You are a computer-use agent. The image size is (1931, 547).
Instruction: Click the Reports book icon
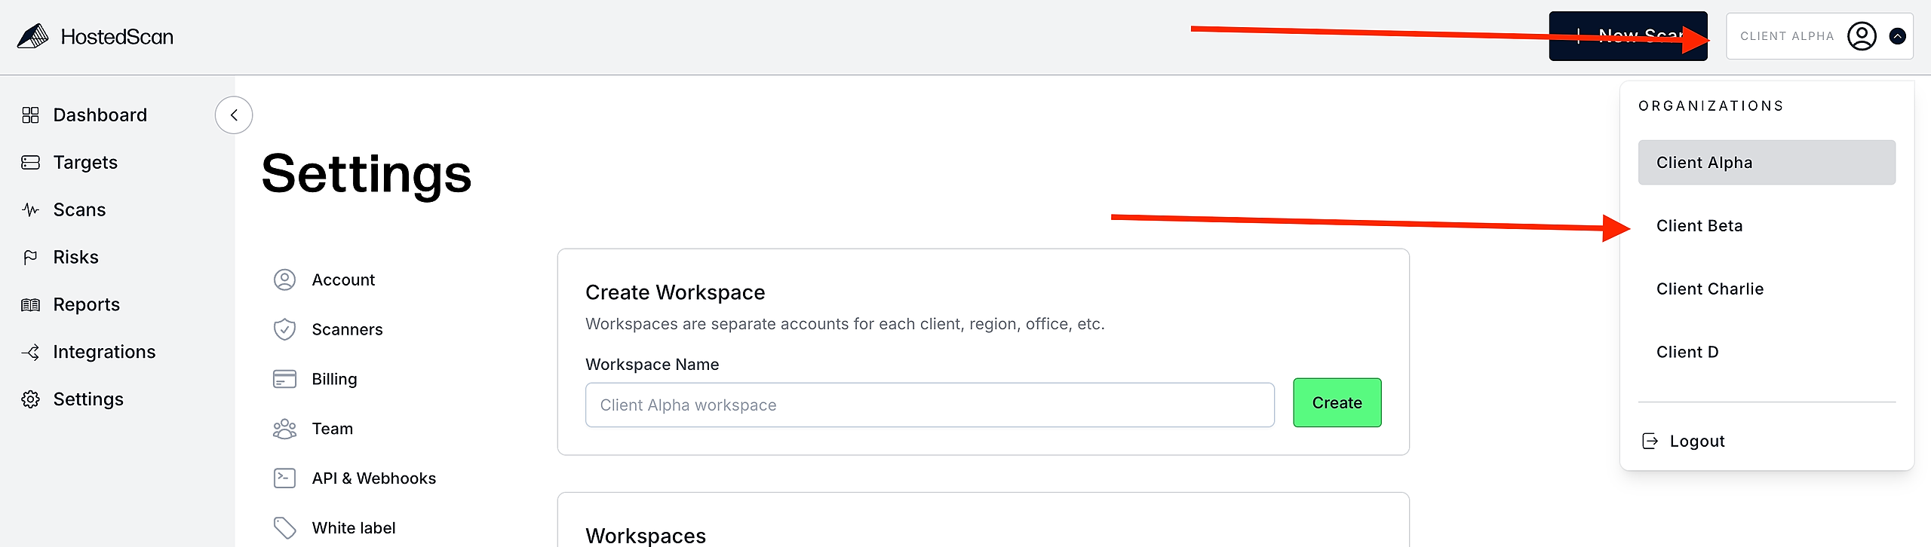[30, 305]
